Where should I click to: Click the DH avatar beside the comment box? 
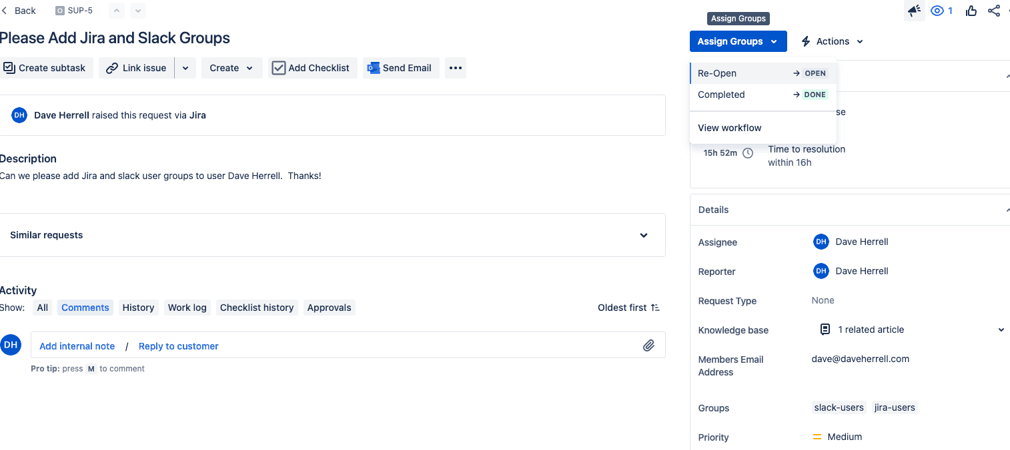(x=11, y=345)
